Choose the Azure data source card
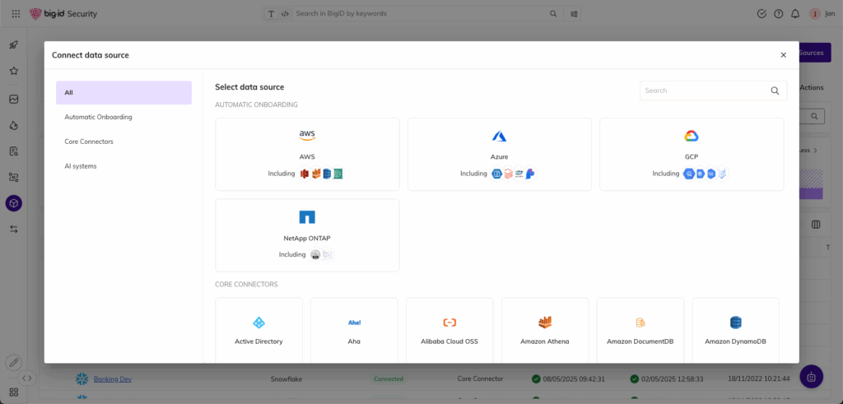 pos(499,154)
